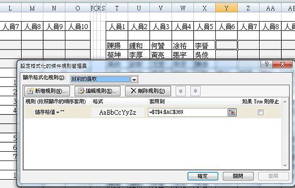Click cell containing 吳俊
This screenshot has width=295, height=188.
click(x=205, y=54)
